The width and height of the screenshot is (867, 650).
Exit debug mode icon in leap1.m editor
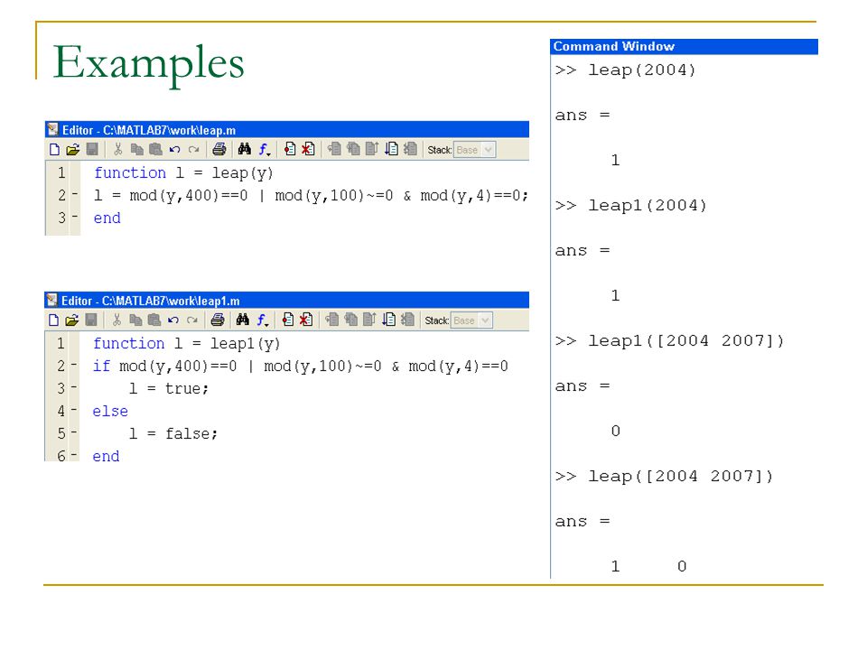tap(407, 320)
